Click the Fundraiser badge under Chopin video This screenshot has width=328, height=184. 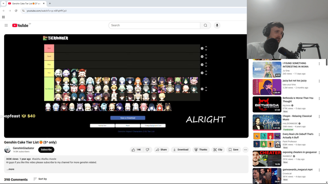[x=288, y=129]
